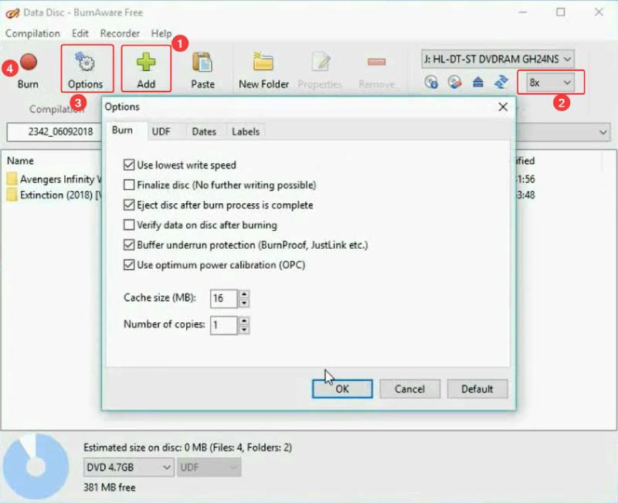Screen dimensions: 618x503
Task: Restore settings with the Default button
Action: coord(477,389)
